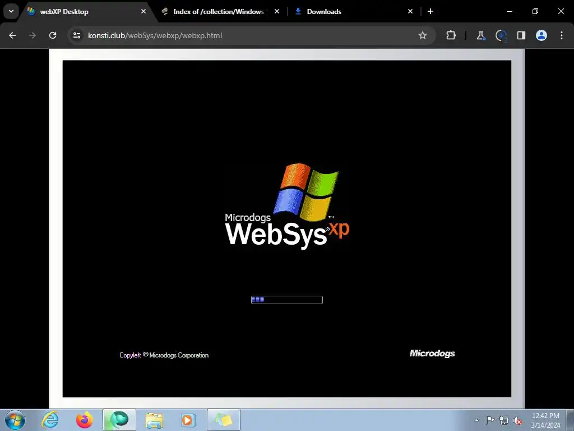574x431 pixels.
Task: Reload the current page
Action: click(x=53, y=35)
